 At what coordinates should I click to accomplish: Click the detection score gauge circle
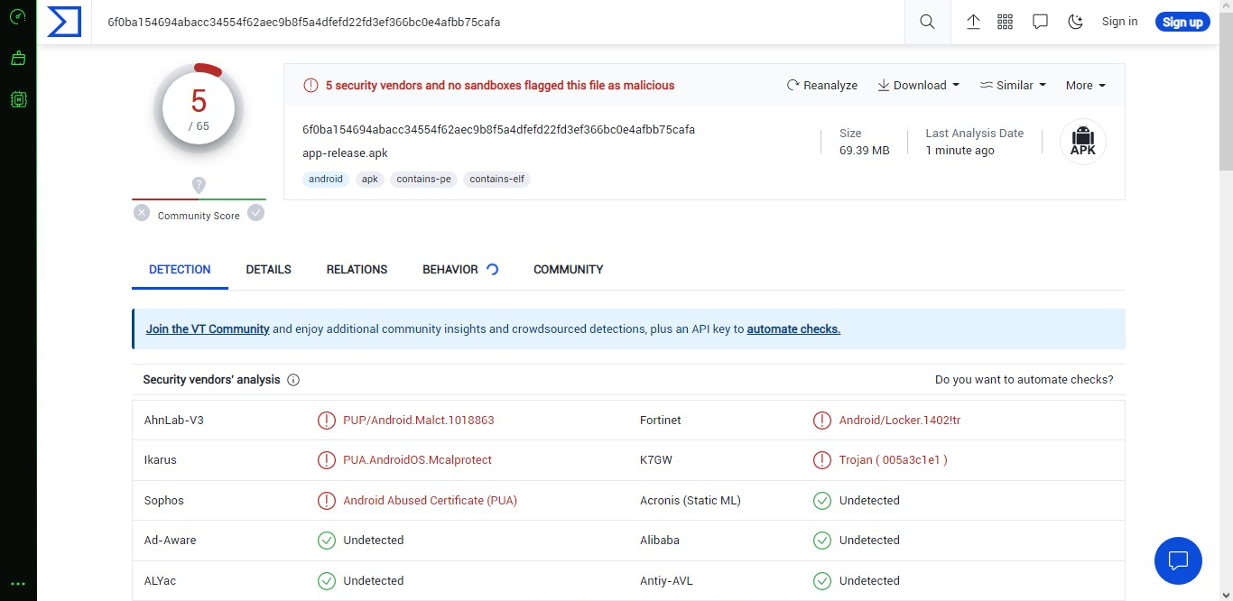point(199,108)
